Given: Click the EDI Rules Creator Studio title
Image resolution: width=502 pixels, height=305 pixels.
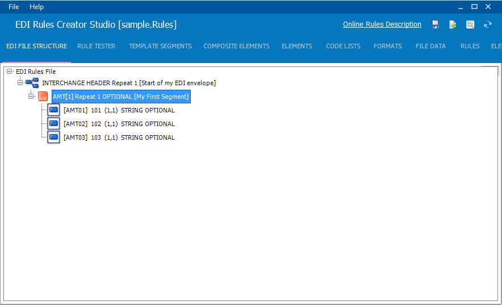Looking at the screenshot, I should coord(96,24).
